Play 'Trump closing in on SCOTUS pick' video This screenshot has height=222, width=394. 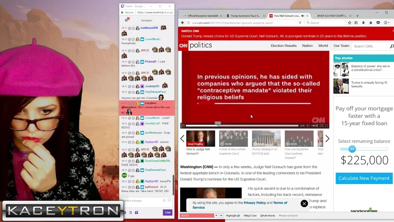click(x=266, y=138)
